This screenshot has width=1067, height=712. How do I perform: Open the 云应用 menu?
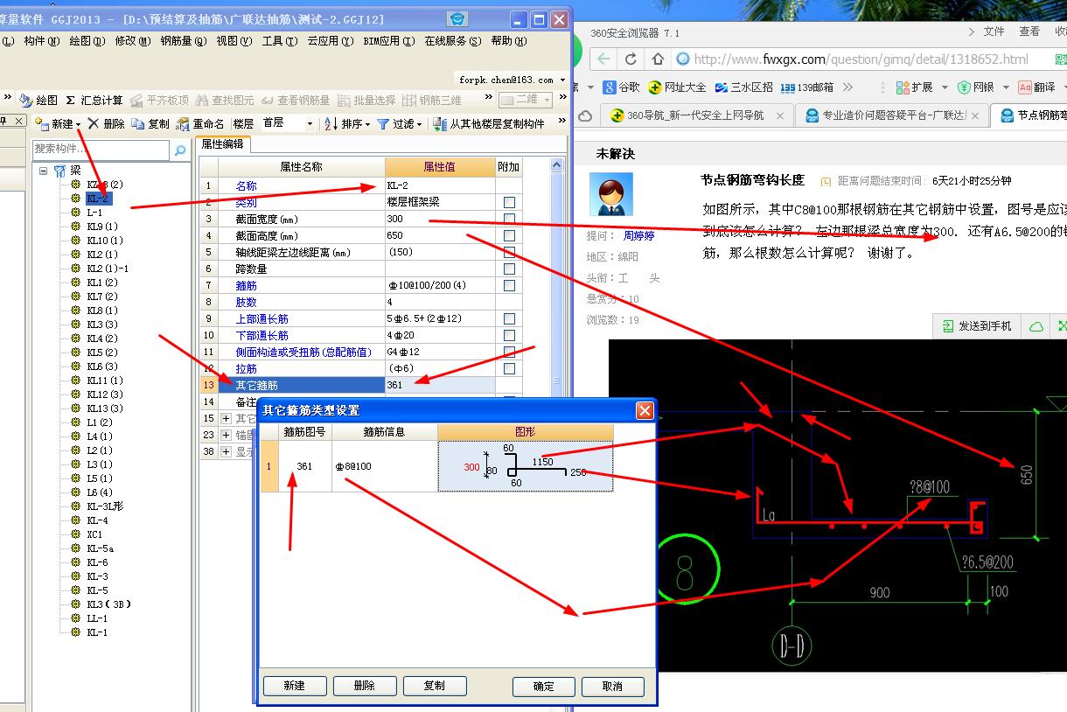coord(330,41)
